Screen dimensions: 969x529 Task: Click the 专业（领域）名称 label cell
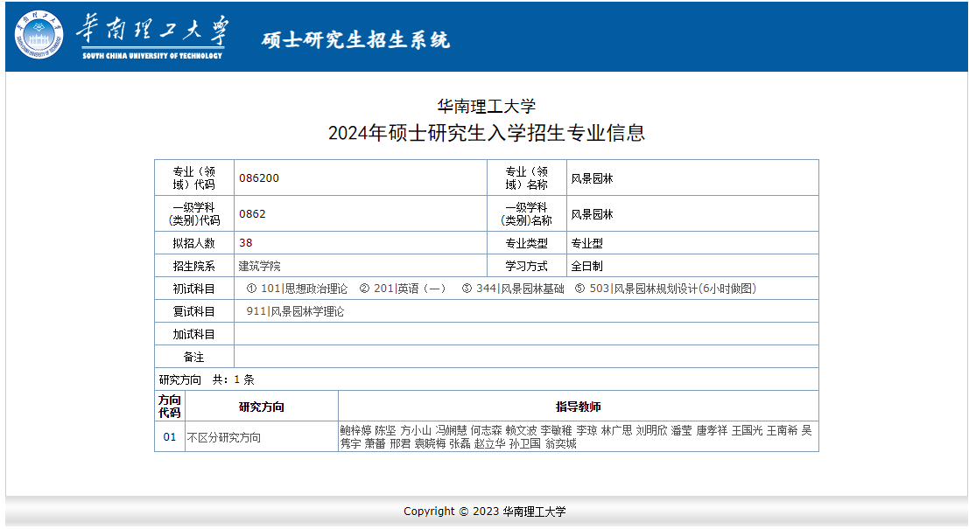click(x=527, y=177)
